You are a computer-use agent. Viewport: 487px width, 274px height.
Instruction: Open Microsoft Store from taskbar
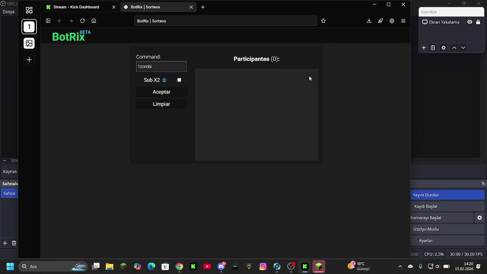click(165, 266)
